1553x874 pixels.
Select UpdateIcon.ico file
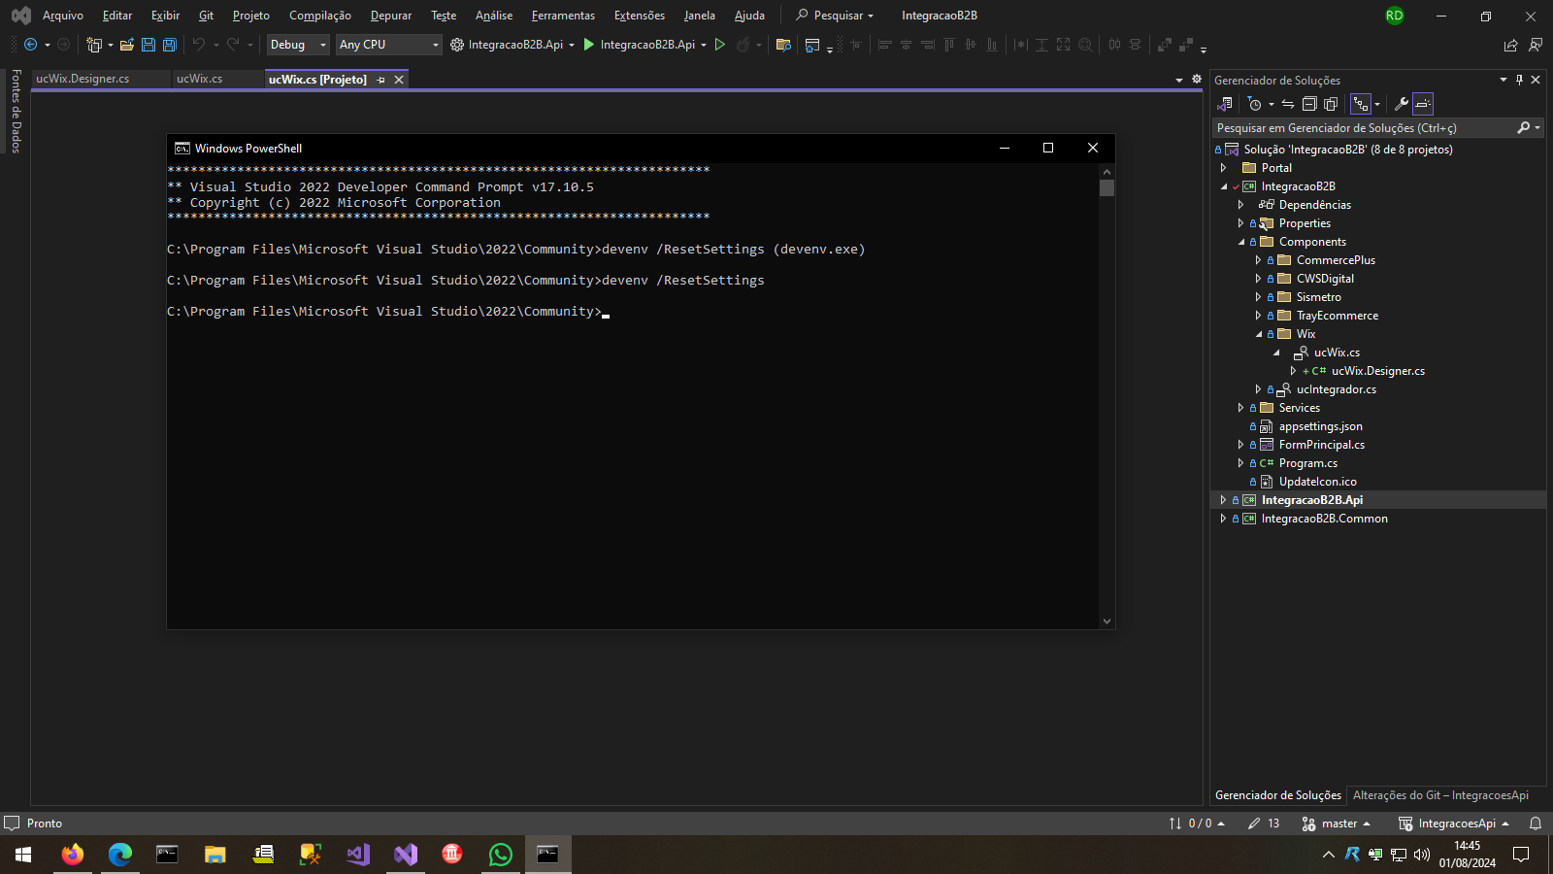pyautogui.click(x=1318, y=482)
